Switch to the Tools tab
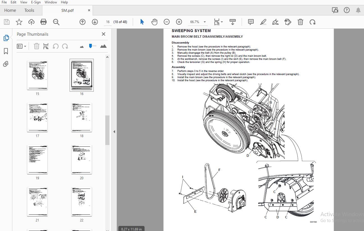The image size is (364, 231). [x=29, y=10]
